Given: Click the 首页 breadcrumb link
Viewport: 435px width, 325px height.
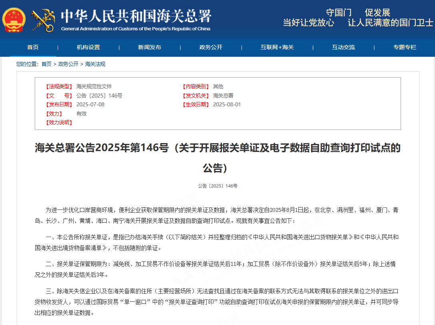Looking at the screenshot, I should (46, 64).
